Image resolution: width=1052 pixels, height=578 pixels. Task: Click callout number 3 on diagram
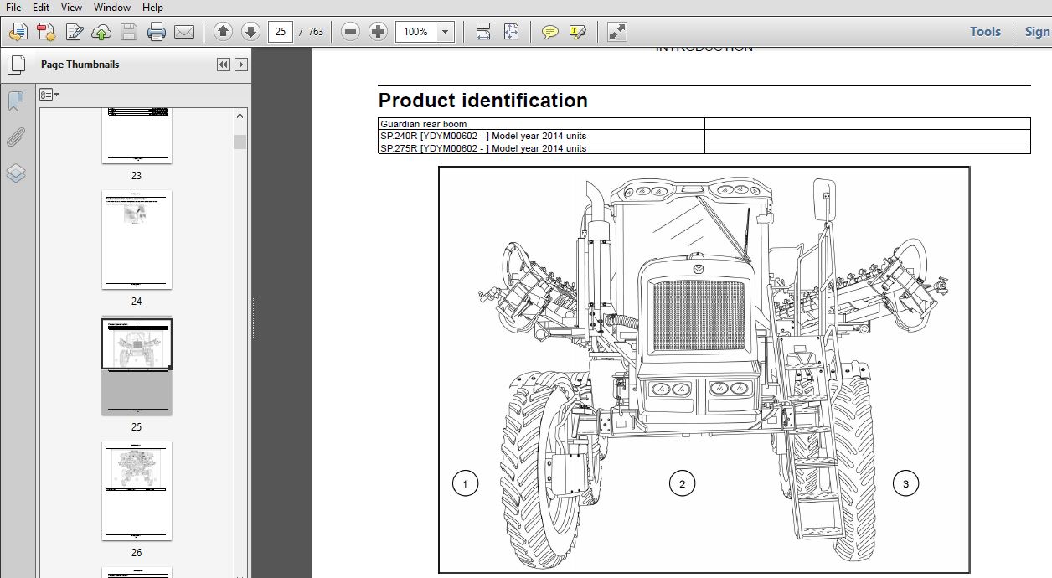[905, 483]
